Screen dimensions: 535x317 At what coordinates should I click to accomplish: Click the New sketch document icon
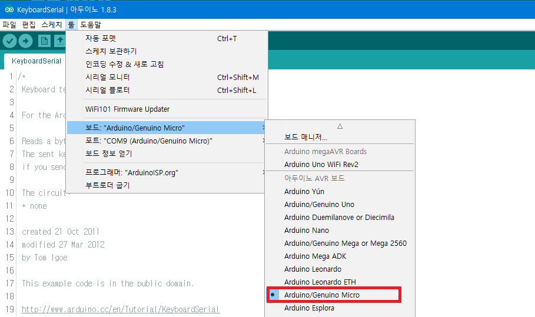[44, 41]
